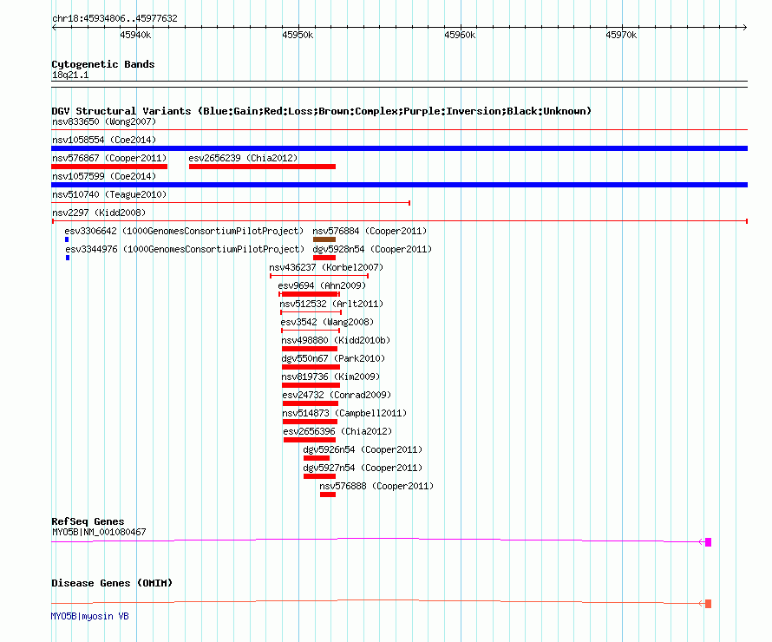The image size is (772, 642).
Task: Click the 45940k ruler position label
Action: click(135, 35)
